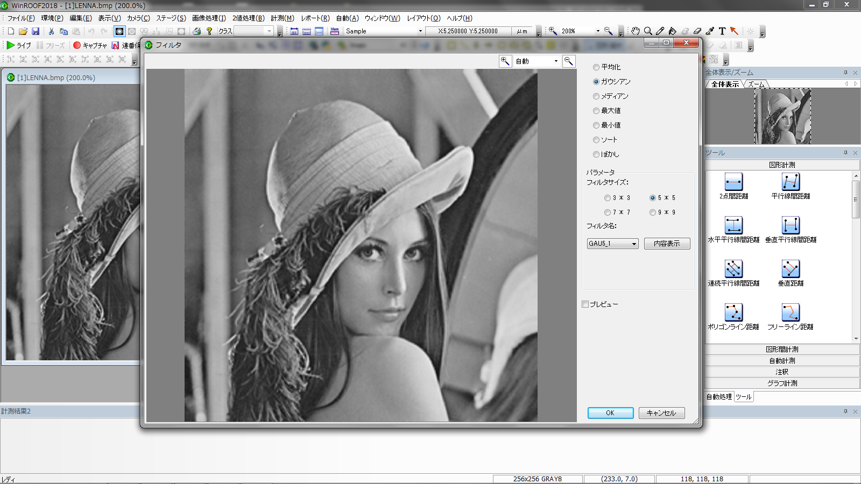Choose the 垂直距離 measurement tool
This screenshot has width=861, height=484.
tap(791, 273)
